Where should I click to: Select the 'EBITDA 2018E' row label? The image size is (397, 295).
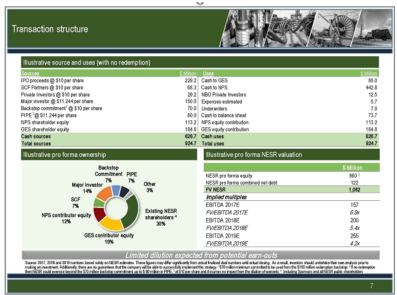pyautogui.click(x=222, y=220)
